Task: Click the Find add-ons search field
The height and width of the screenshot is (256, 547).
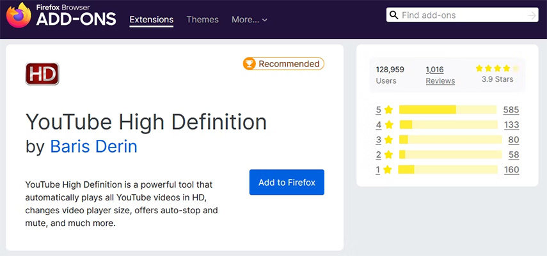Action: point(462,15)
